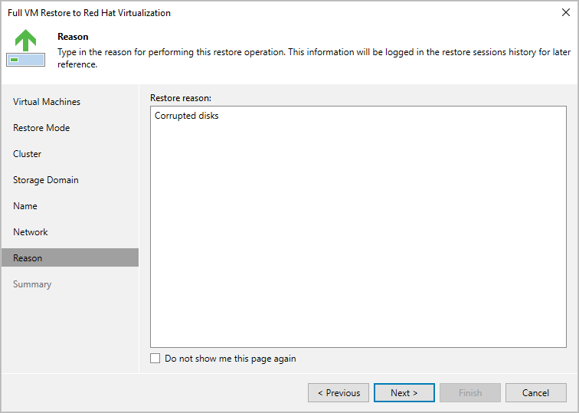Enable 'Do not show me this page again'
579x413 pixels.
(x=155, y=359)
